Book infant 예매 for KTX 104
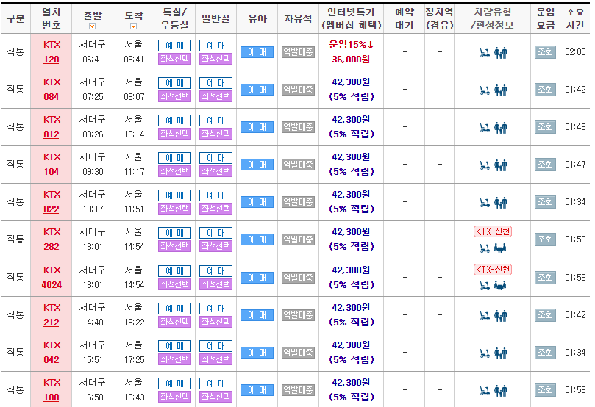Screen dimensions: 595x407 tap(257, 165)
